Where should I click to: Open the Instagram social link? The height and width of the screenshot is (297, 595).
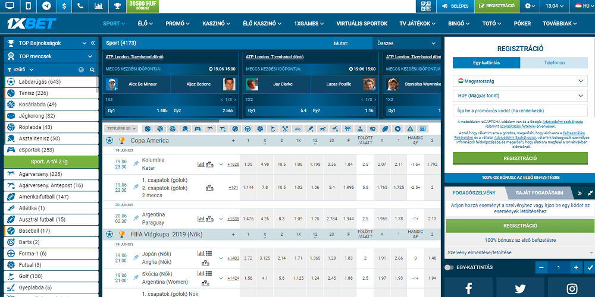pos(572,288)
